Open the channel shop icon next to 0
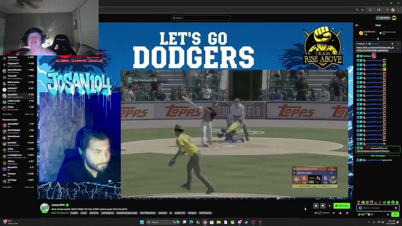The image size is (402, 226). pyautogui.click(x=369, y=215)
